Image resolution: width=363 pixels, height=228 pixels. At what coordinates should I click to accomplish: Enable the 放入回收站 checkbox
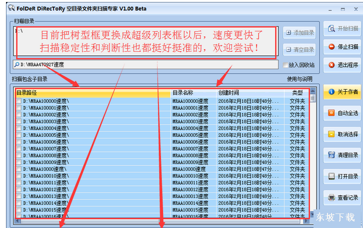click(285, 65)
